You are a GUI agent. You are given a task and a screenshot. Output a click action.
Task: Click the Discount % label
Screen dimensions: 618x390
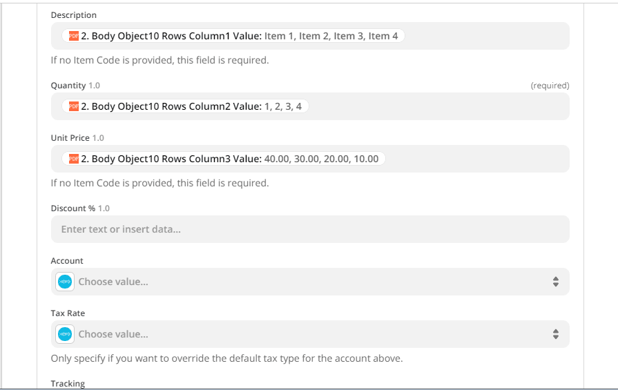[x=73, y=208]
